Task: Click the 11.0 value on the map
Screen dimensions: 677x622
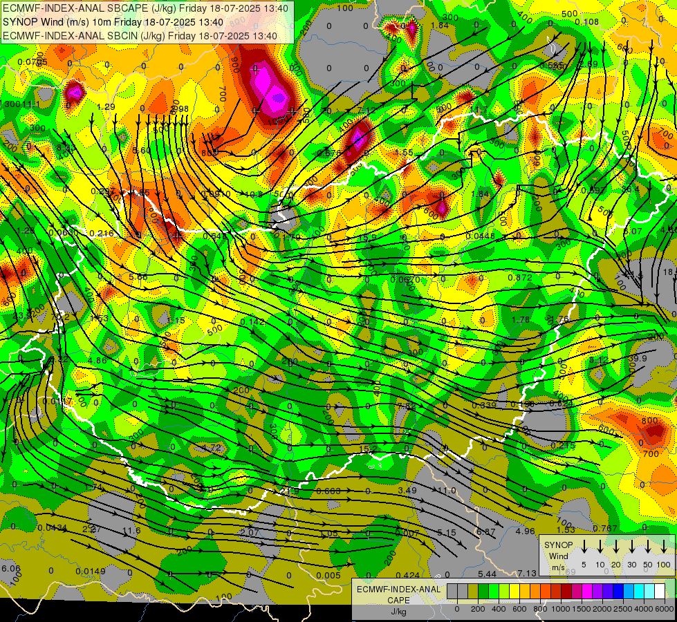Action: click(x=447, y=491)
